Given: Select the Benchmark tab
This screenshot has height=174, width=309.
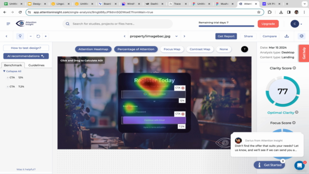Looking at the screenshot, I should [x=13, y=65].
